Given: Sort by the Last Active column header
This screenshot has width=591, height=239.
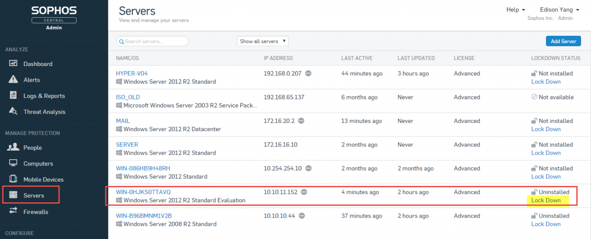Looking at the screenshot, I should click(x=357, y=58).
